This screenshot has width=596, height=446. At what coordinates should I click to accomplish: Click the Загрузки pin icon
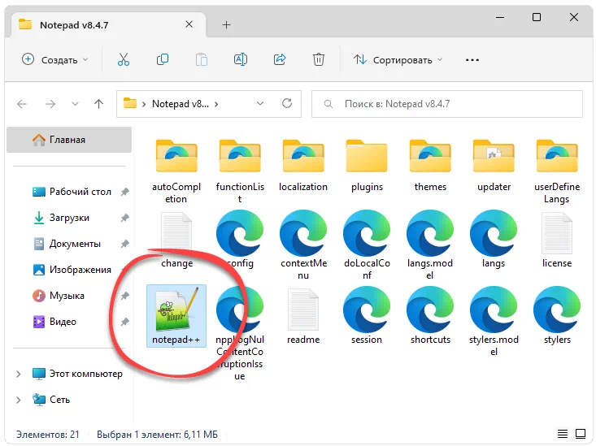pyautogui.click(x=124, y=218)
